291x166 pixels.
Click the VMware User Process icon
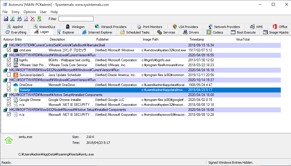(x=16, y=65)
